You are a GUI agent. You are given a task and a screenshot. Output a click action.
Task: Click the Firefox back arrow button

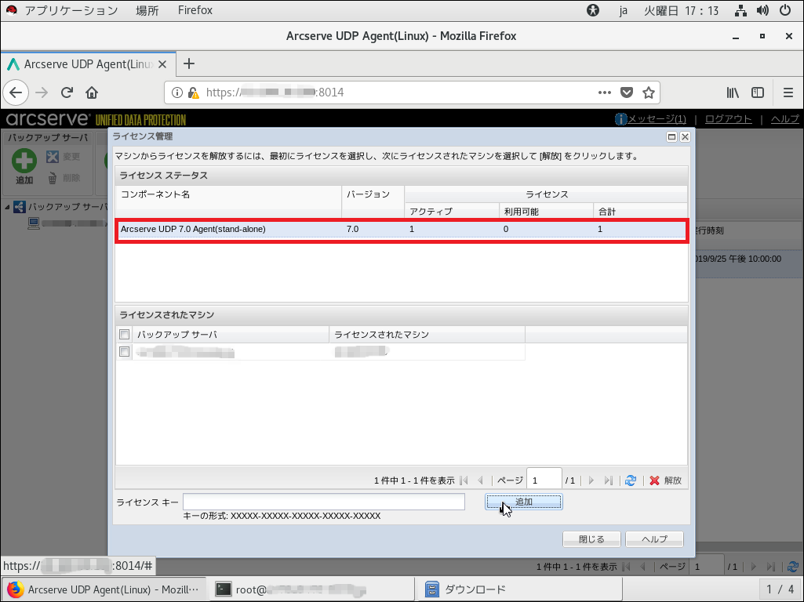coord(16,92)
